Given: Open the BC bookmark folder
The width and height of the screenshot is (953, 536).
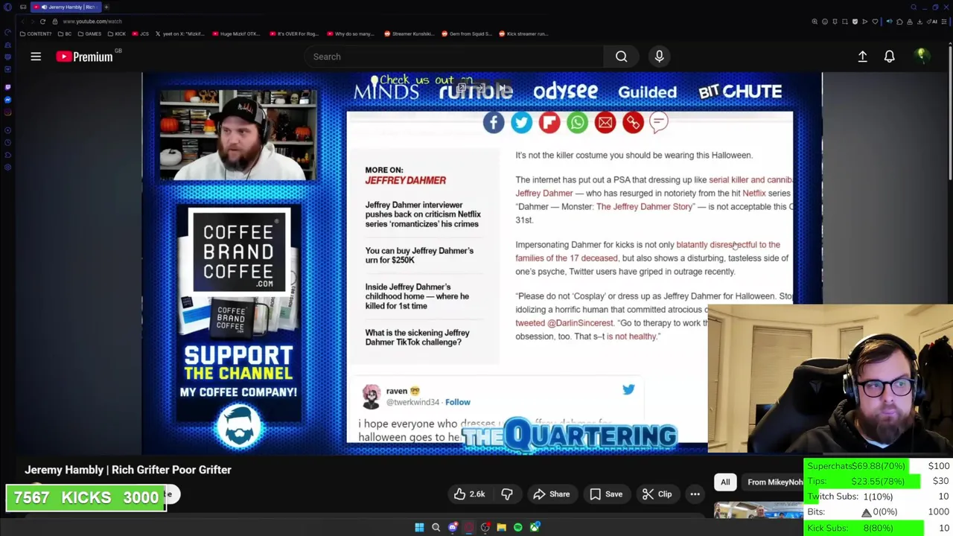Looking at the screenshot, I should click(x=64, y=33).
